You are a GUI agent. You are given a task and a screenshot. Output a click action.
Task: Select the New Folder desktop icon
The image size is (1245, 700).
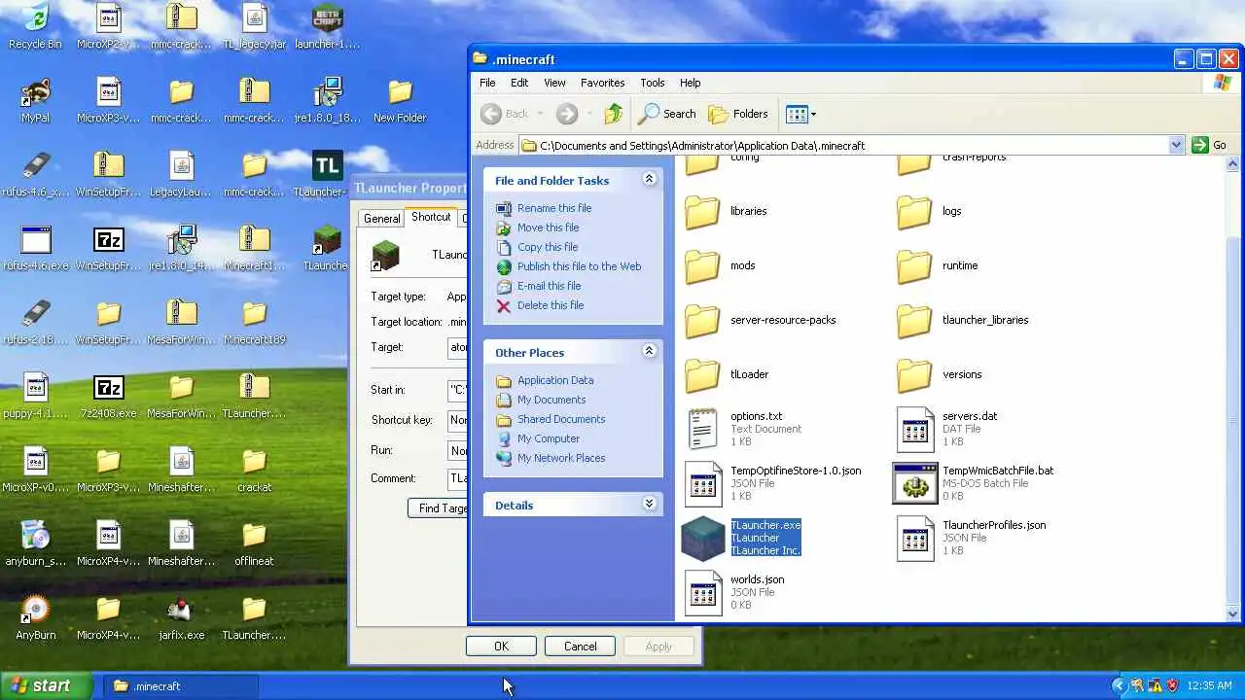(x=400, y=100)
